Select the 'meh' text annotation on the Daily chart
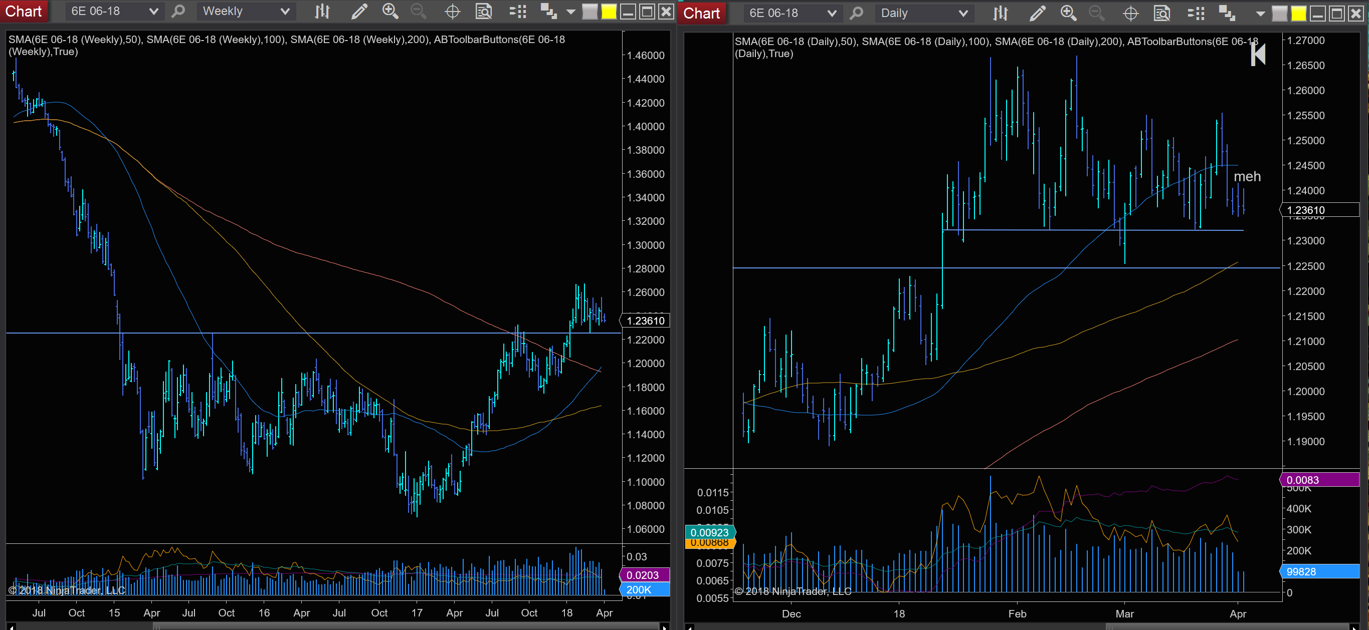Viewport: 1369px width, 630px height. tap(1247, 176)
